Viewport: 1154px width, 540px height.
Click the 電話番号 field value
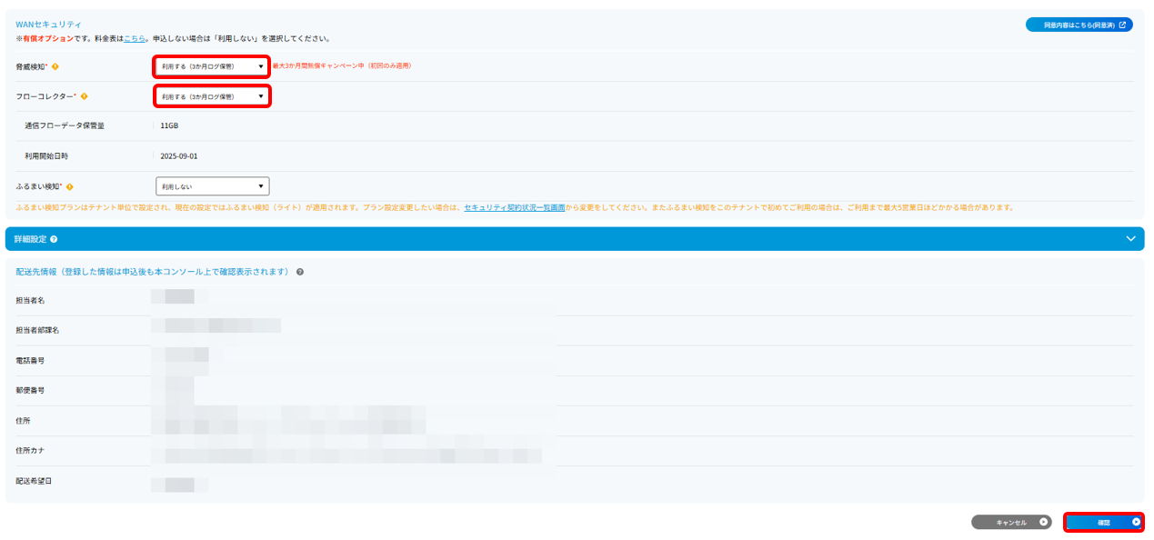(x=181, y=356)
